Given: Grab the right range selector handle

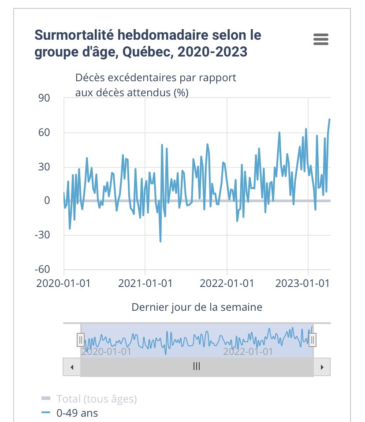Looking at the screenshot, I should point(312,339).
